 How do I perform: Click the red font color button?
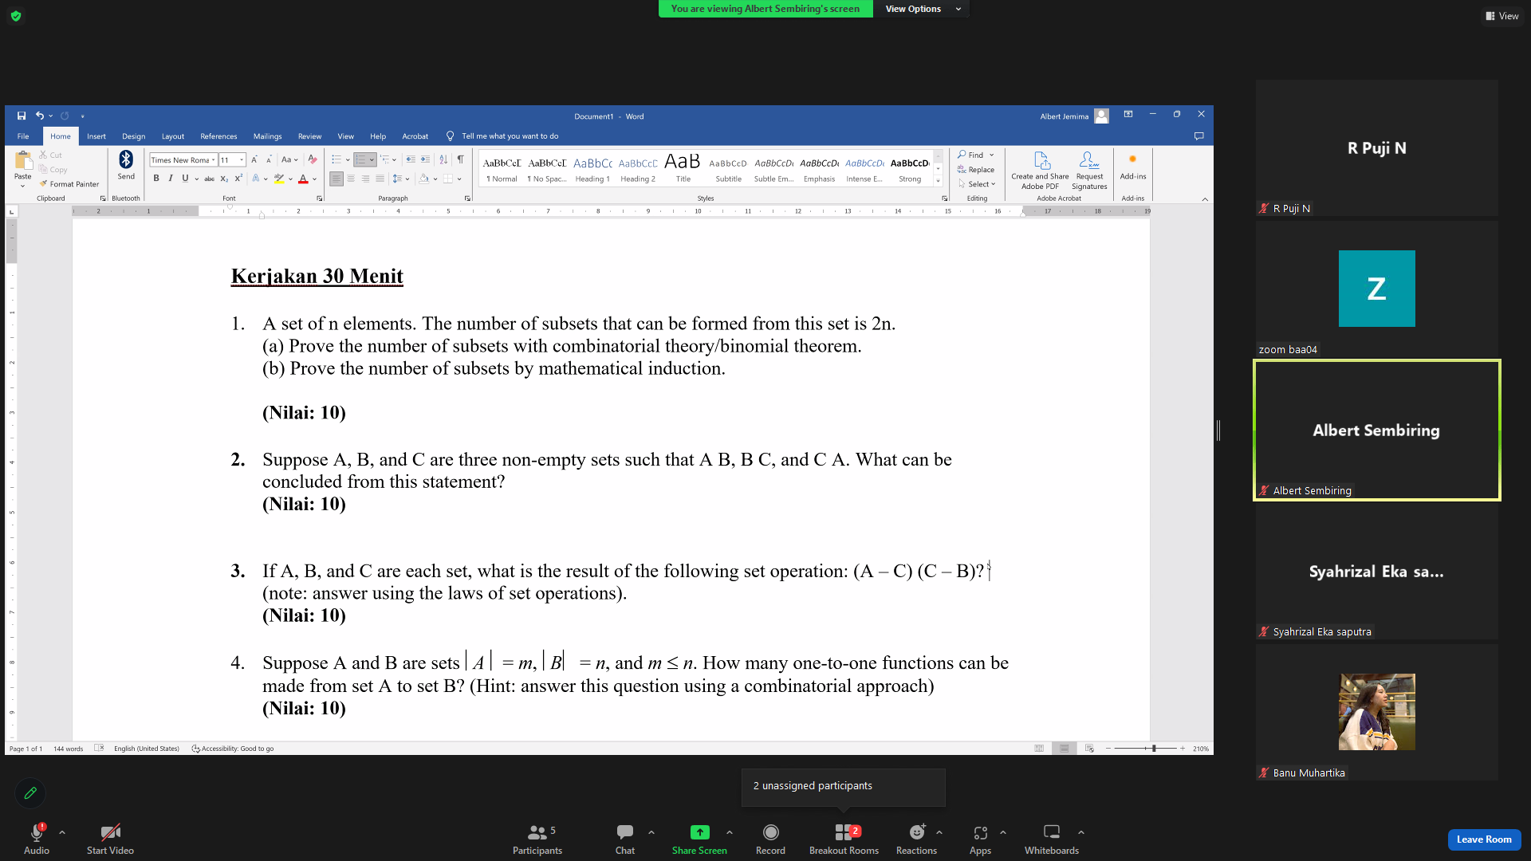pyautogui.click(x=303, y=179)
